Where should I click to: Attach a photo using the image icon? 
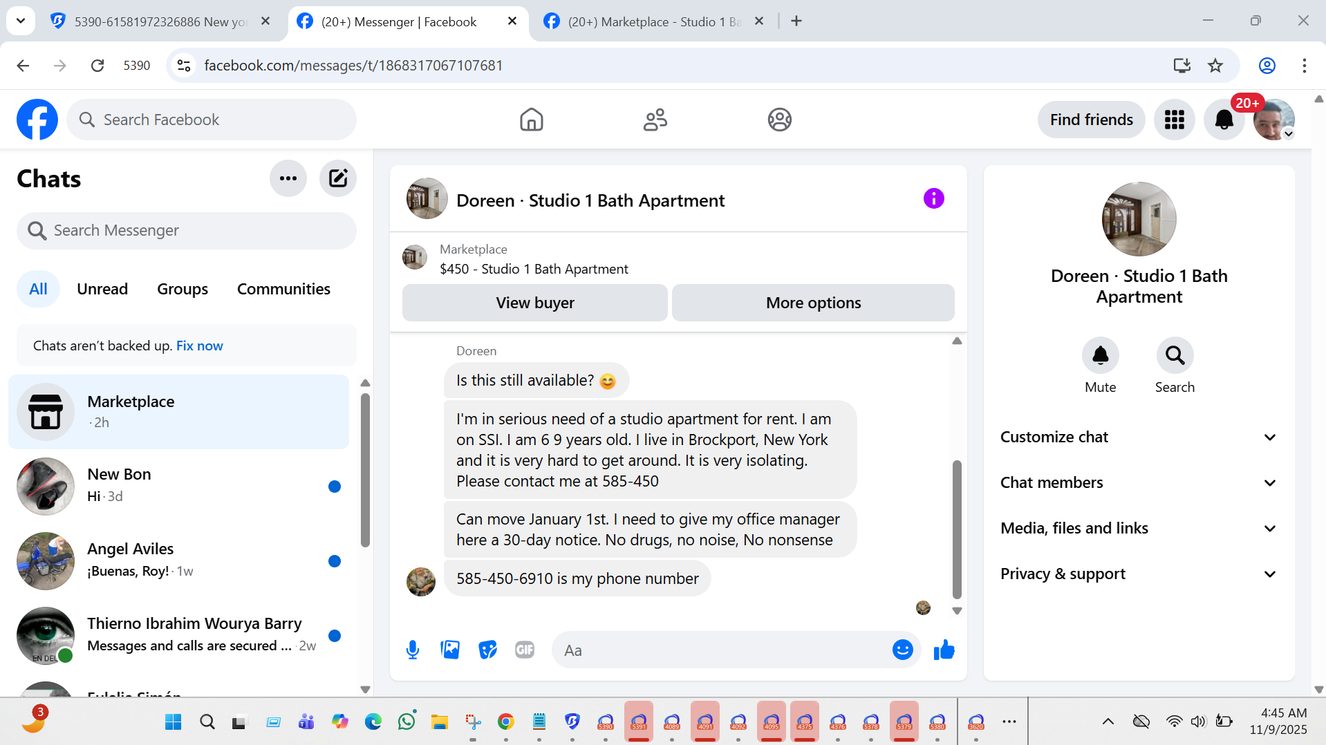pyautogui.click(x=450, y=650)
